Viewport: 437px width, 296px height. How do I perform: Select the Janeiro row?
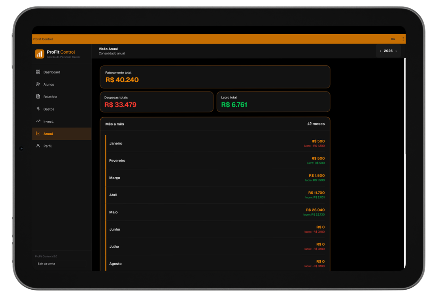click(x=215, y=143)
